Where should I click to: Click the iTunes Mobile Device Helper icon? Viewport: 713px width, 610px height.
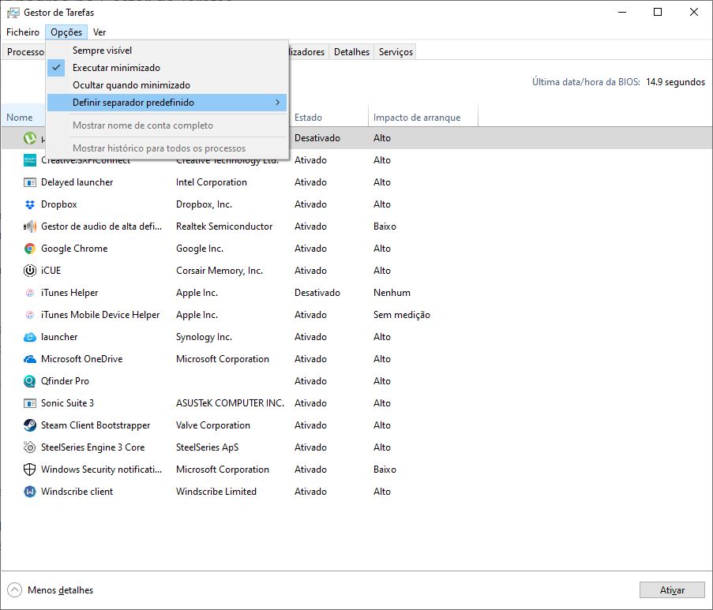point(29,315)
